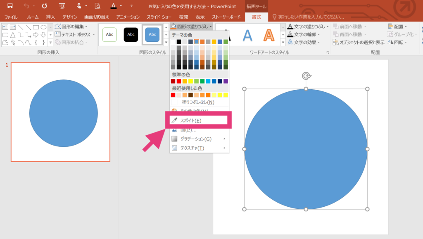
Task: Select the straight line shape in gallery
Action: (21, 27)
